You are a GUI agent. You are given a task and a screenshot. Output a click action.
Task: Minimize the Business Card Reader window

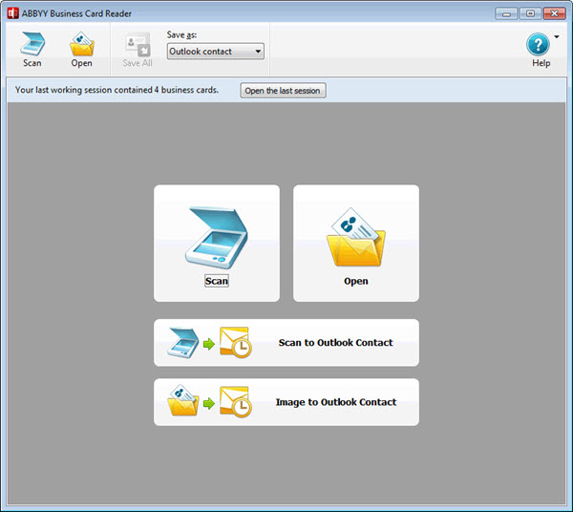pyautogui.click(x=507, y=12)
